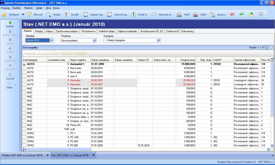
Task: Click the Filtrovať funnel icon
Action: [29, 15]
